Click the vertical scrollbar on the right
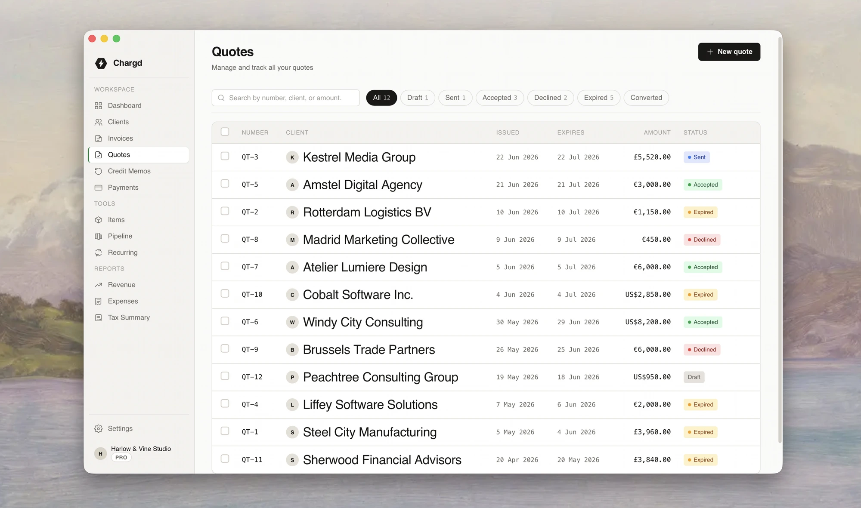Image resolution: width=861 pixels, height=508 pixels. coord(780,241)
